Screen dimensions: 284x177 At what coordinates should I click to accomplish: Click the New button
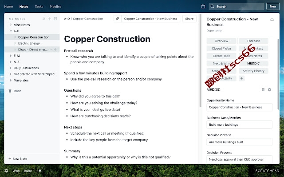tap(273, 7)
